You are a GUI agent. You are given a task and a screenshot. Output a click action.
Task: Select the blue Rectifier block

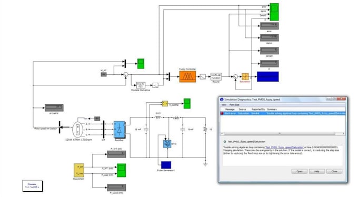point(119,130)
